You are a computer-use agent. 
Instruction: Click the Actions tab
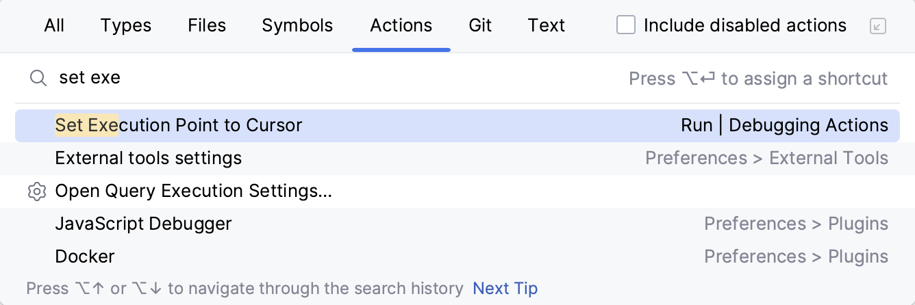(401, 26)
